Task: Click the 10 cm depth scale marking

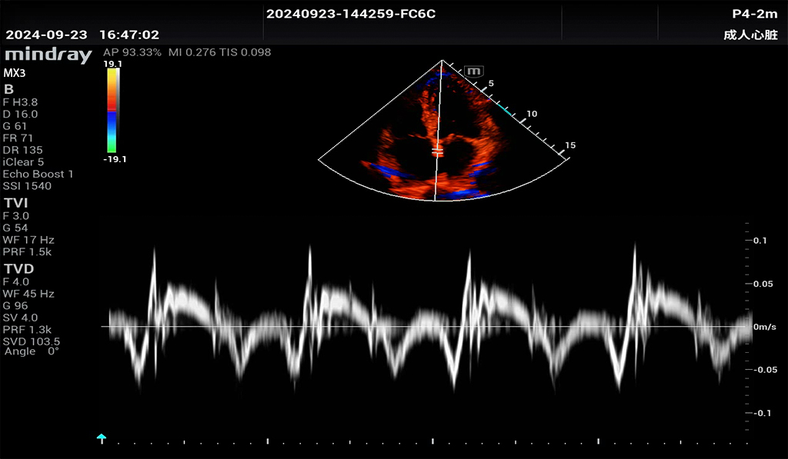Action: coord(531,114)
